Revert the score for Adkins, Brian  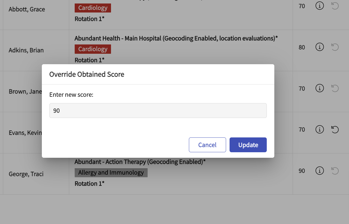(335, 47)
